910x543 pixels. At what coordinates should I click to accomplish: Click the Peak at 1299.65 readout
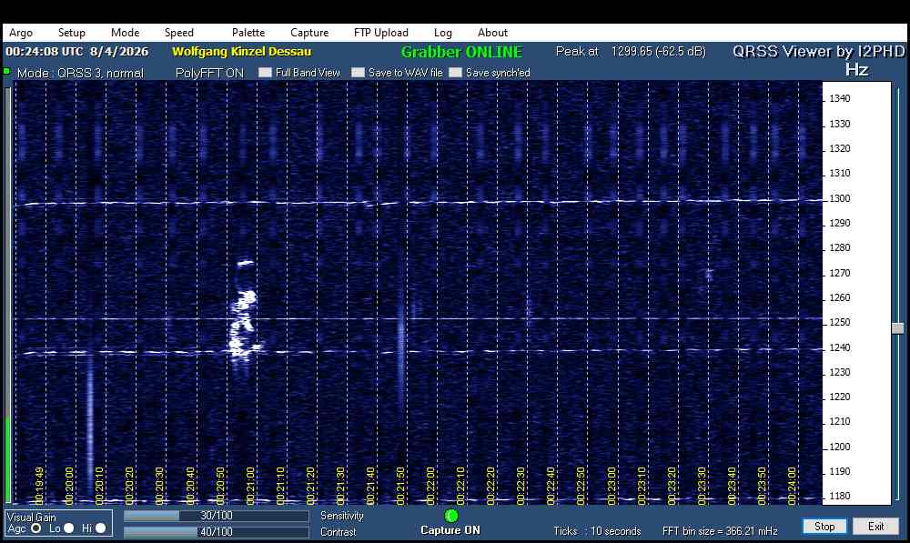point(631,52)
